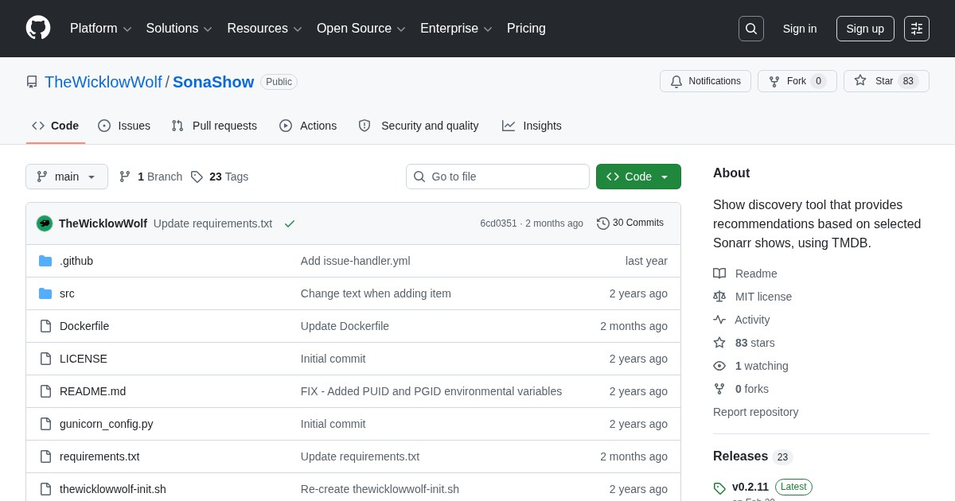Click the GitHub logo icon
955x501 pixels.
pyautogui.click(x=38, y=29)
